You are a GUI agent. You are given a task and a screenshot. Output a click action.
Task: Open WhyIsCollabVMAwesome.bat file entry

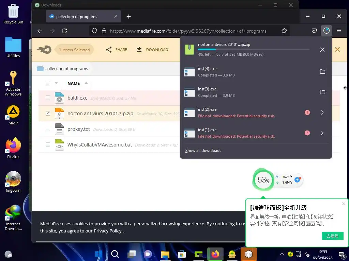click(x=100, y=145)
